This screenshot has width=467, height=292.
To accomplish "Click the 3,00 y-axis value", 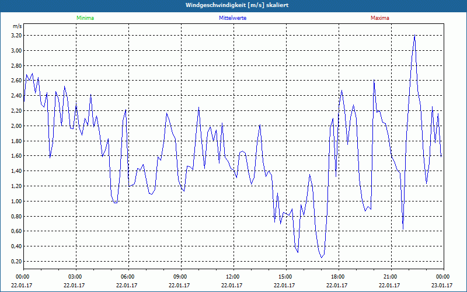I will point(17,51).
